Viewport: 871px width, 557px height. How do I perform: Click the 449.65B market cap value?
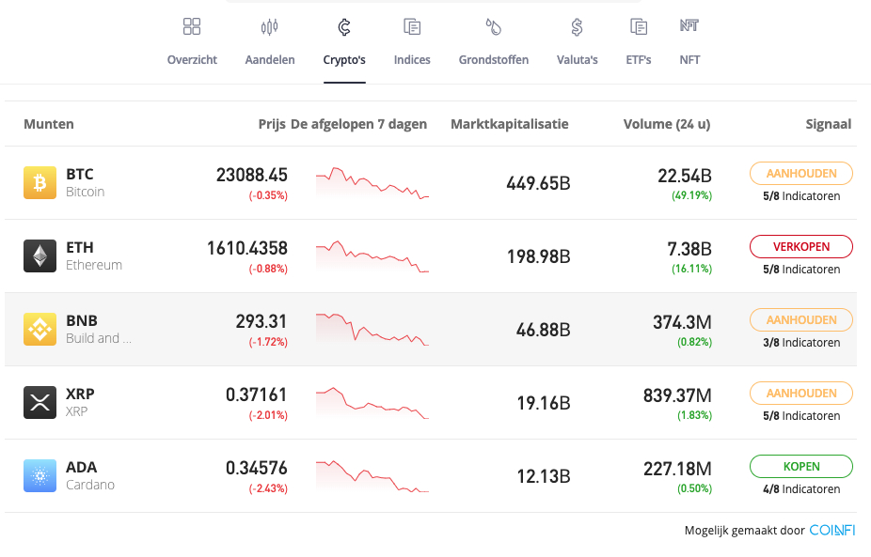coord(538,183)
